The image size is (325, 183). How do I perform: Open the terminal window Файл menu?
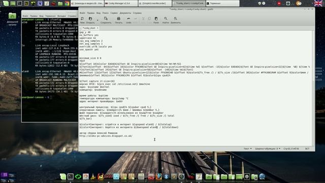[x=25, y=16]
